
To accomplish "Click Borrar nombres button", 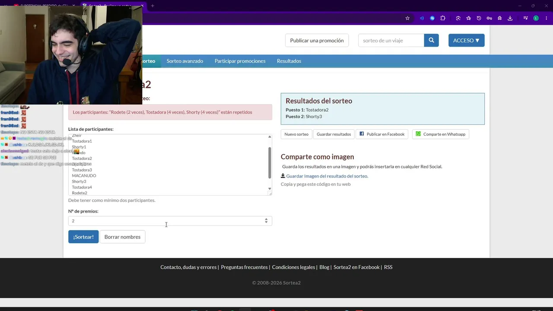I will 122,237.
